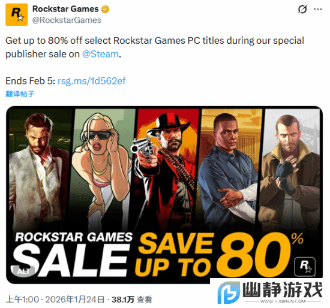
Task: Click the 38.1万 查看 view count
Action: (132, 300)
